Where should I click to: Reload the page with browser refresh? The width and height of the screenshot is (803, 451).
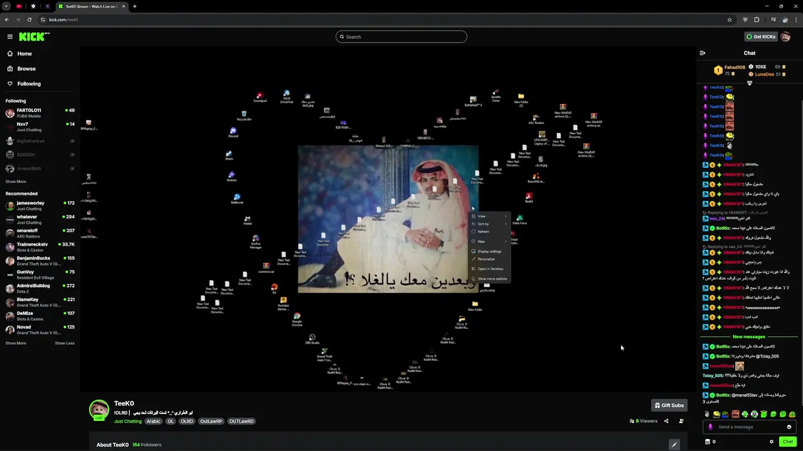point(29,19)
